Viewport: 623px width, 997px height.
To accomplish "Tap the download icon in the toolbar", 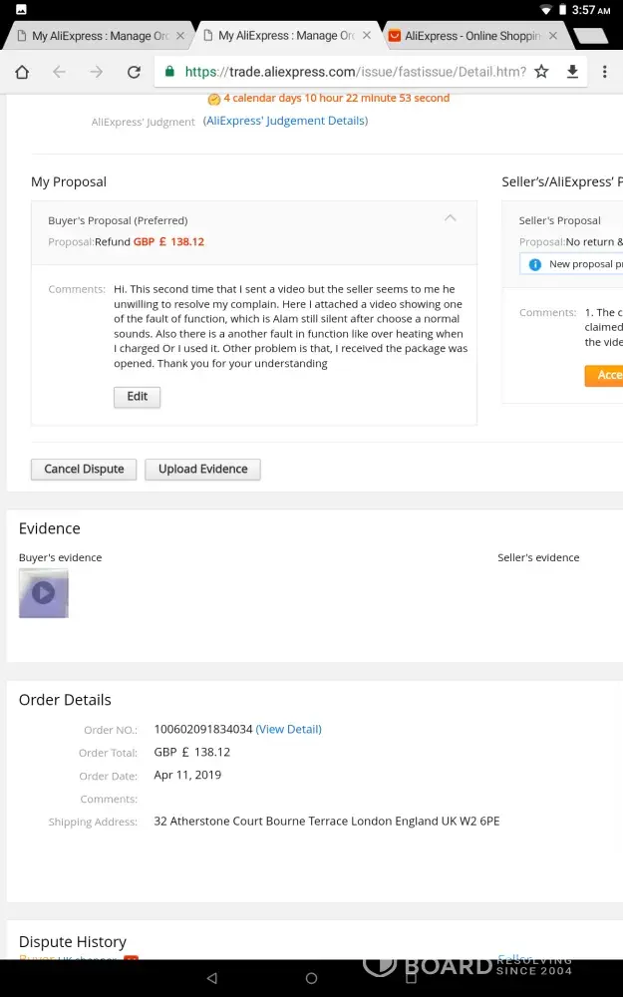I will (x=572, y=72).
